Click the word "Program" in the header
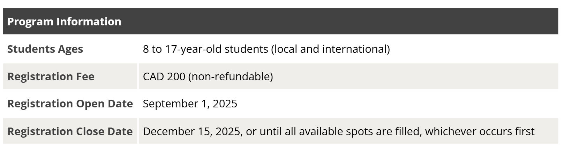The width and height of the screenshot is (564, 147). point(30,22)
